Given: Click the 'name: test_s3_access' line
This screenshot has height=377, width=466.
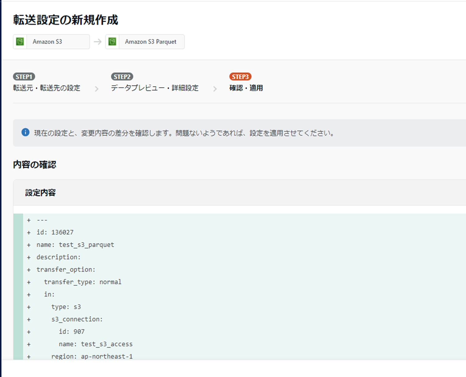Looking at the screenshot, I should (96, 344).
